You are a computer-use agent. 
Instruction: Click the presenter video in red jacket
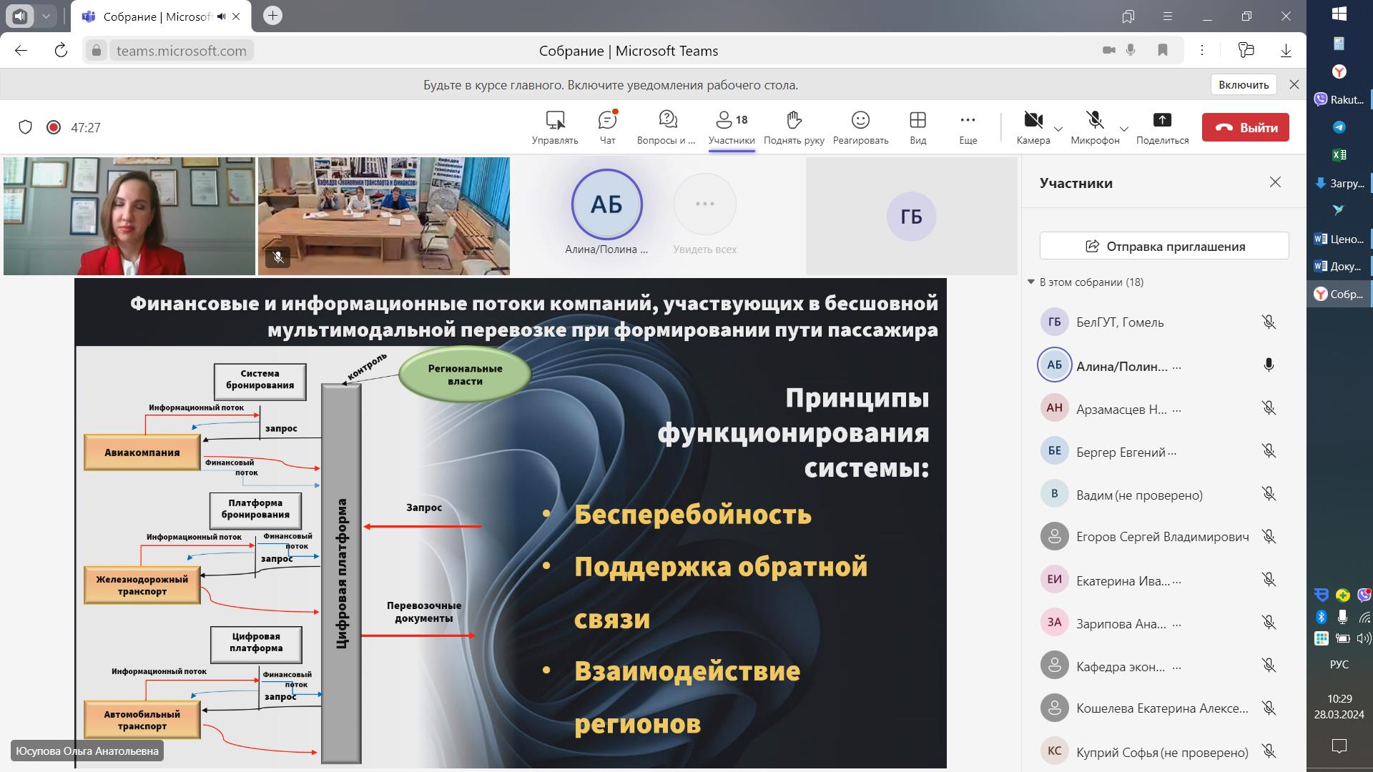tap(129, 216)
